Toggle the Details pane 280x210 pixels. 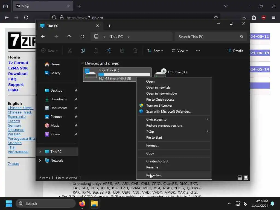235,51
